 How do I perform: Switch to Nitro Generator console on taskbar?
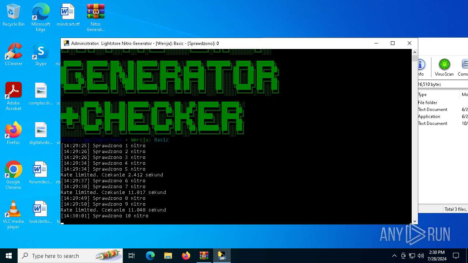(x=222, y=256)
